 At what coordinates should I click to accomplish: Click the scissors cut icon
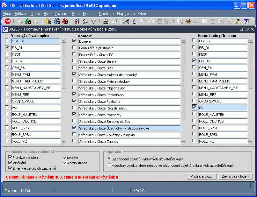pyautogui.click(x=126, y=21)
